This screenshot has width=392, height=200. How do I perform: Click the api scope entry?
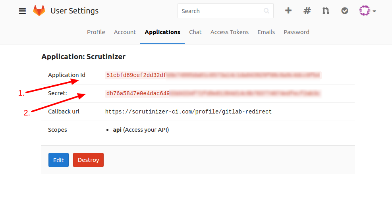tap(141, 130)
